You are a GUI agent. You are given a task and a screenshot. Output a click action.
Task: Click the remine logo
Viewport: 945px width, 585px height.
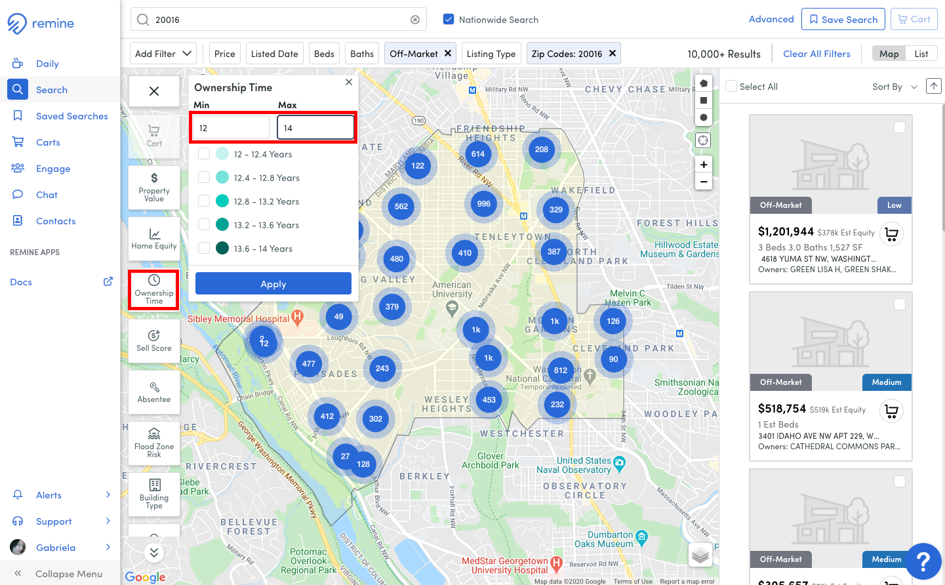coord(41,24)
